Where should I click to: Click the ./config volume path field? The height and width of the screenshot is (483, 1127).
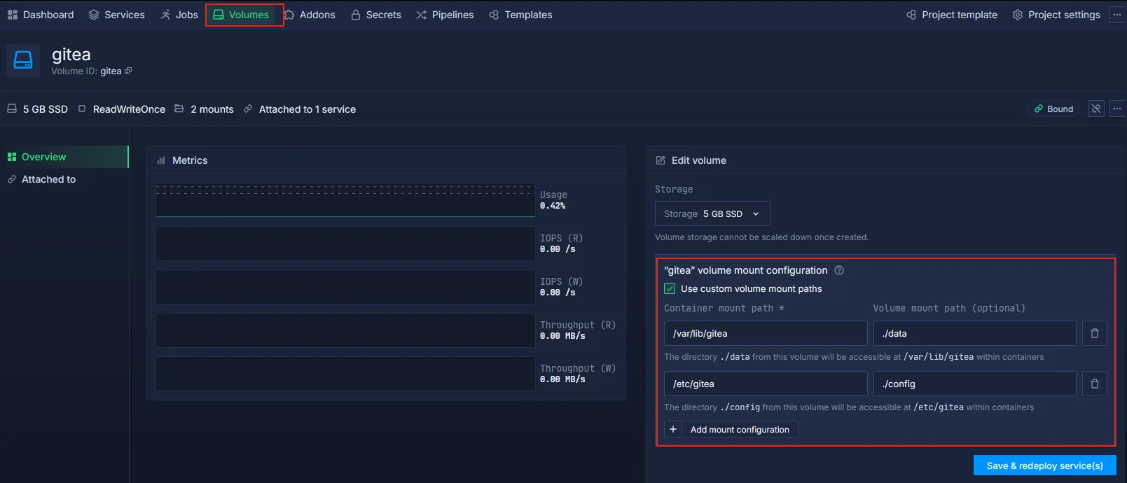coord(974,384)
